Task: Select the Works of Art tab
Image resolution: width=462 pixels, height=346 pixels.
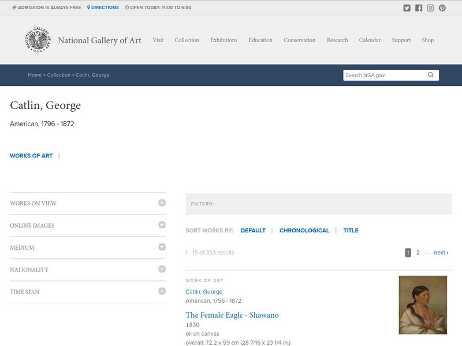Action: coord(31,156)
